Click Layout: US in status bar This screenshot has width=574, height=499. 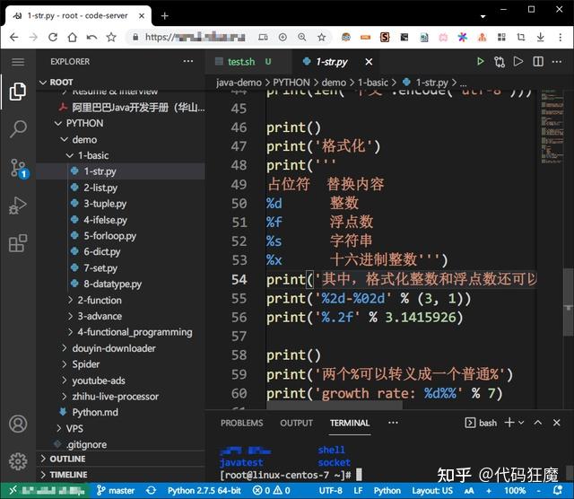point(432,491)
